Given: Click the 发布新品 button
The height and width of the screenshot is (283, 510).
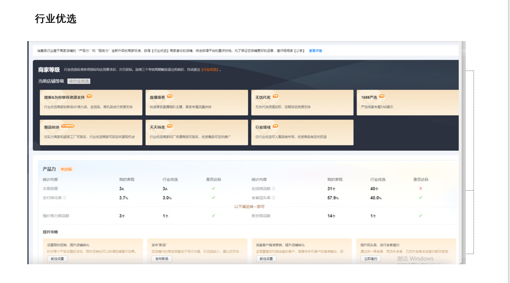Looking at the screenshot, I should click(x=162, y=259).
